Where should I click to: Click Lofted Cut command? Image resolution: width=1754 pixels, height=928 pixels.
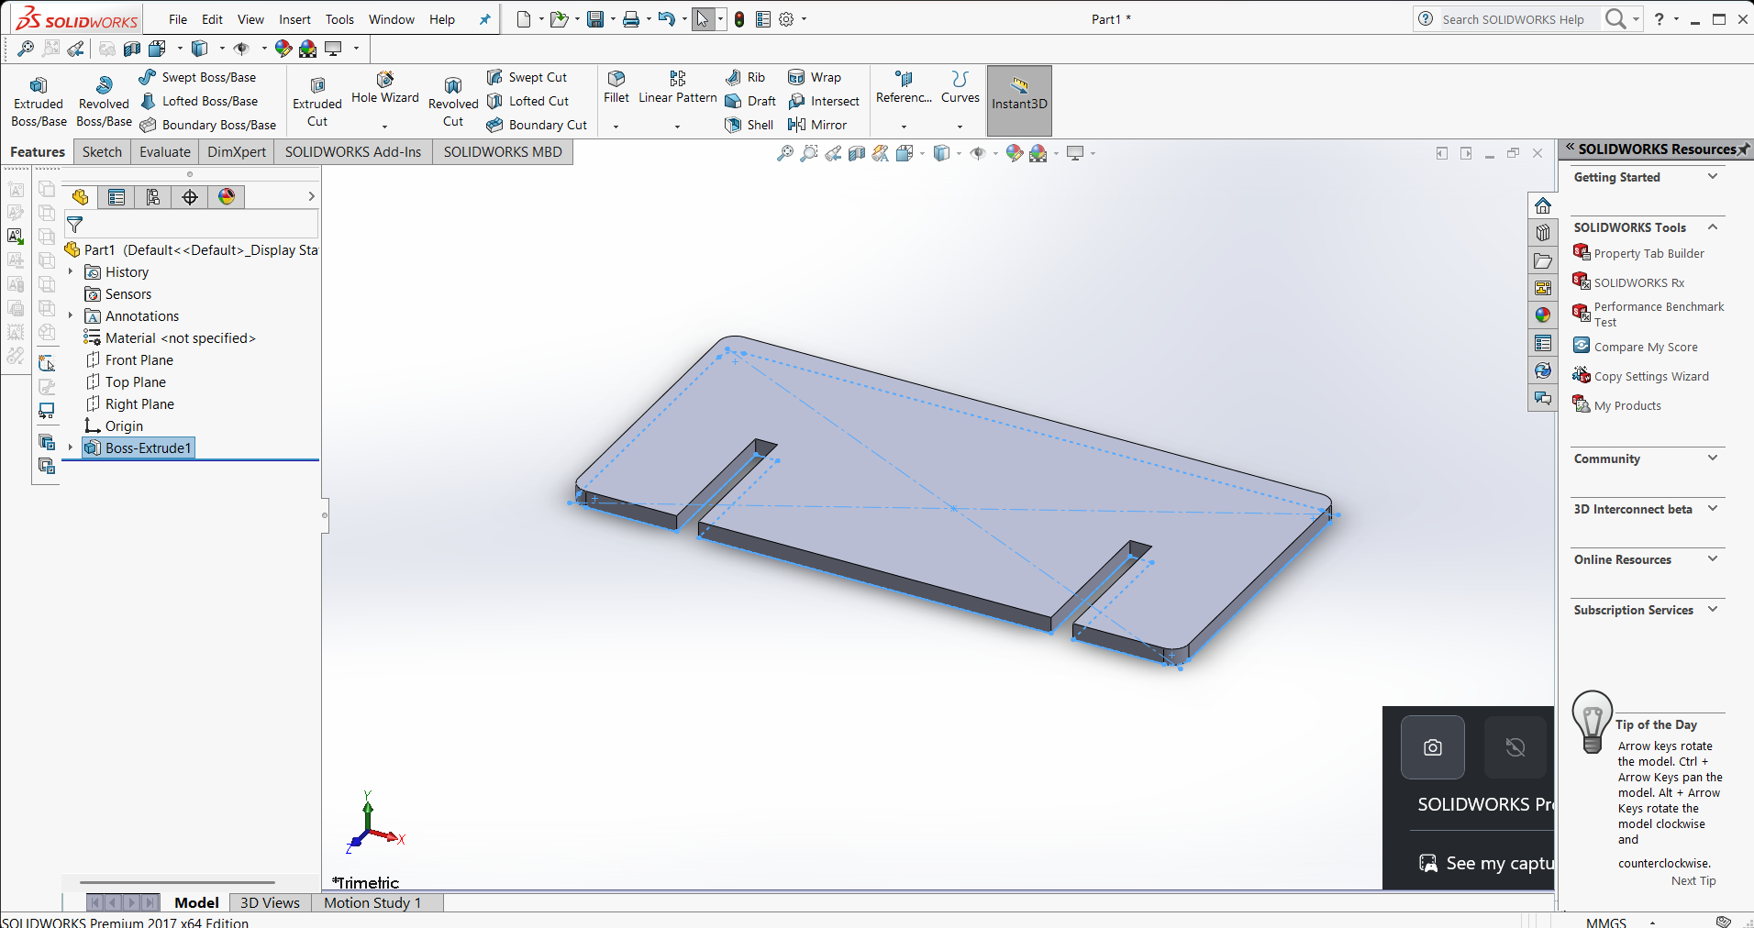point(528,101)
